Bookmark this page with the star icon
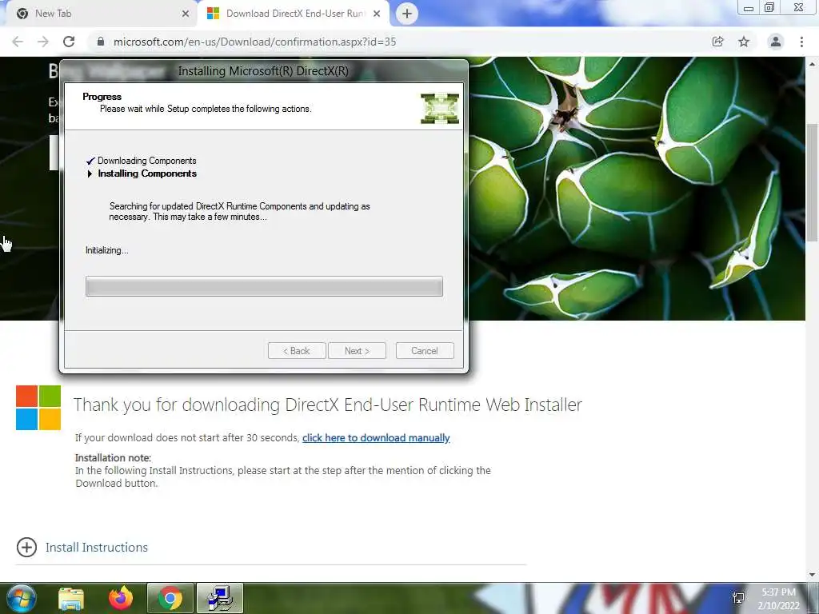 click(x=744, y=42)
